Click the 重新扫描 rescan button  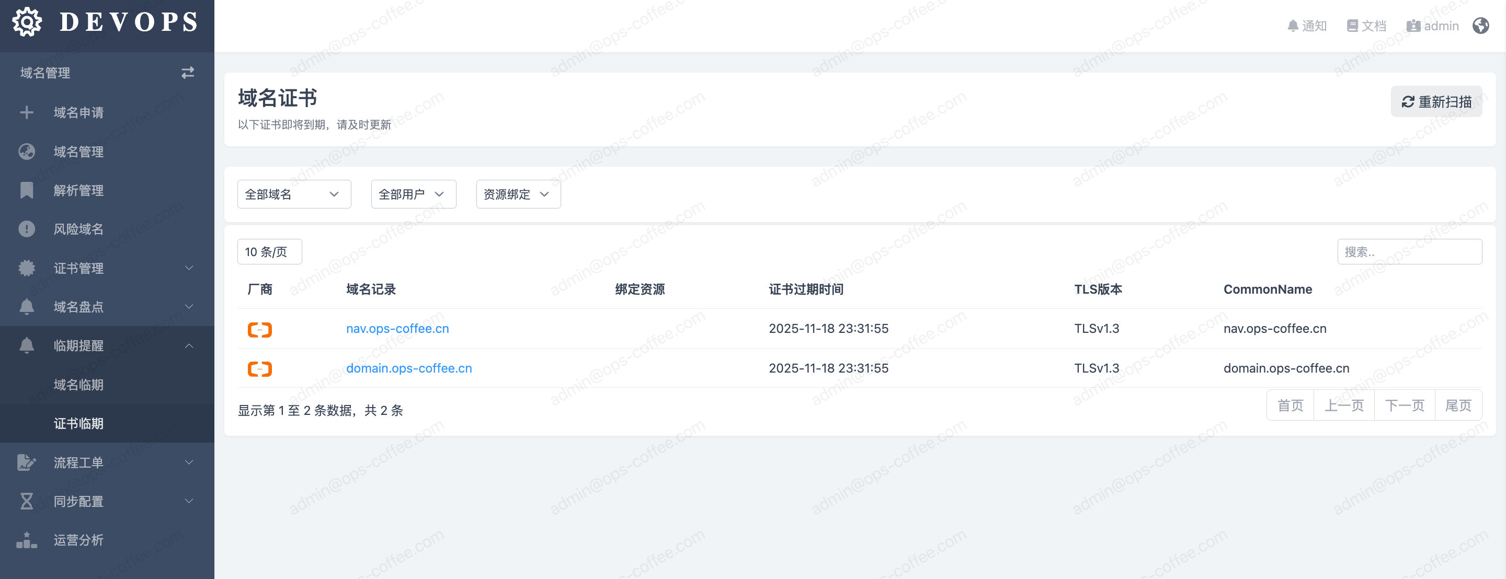pyautogui.click(x=1436, y=102)
